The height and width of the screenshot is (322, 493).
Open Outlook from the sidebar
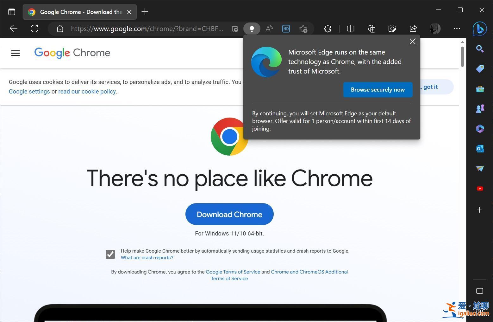tap(480, 148)
